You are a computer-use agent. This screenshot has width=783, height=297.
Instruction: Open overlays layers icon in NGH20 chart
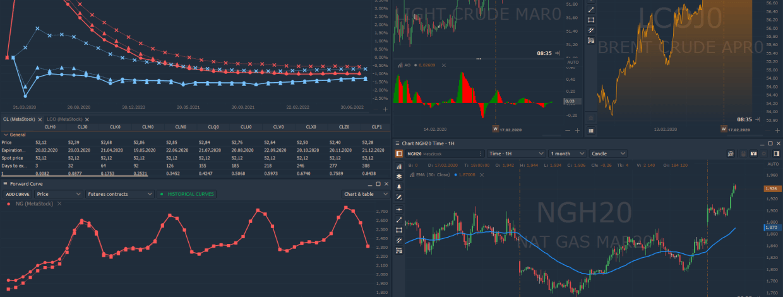pyautogui.click(x=399, y=176)
